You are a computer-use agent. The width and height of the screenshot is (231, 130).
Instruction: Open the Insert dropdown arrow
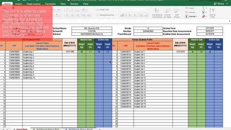196,8
